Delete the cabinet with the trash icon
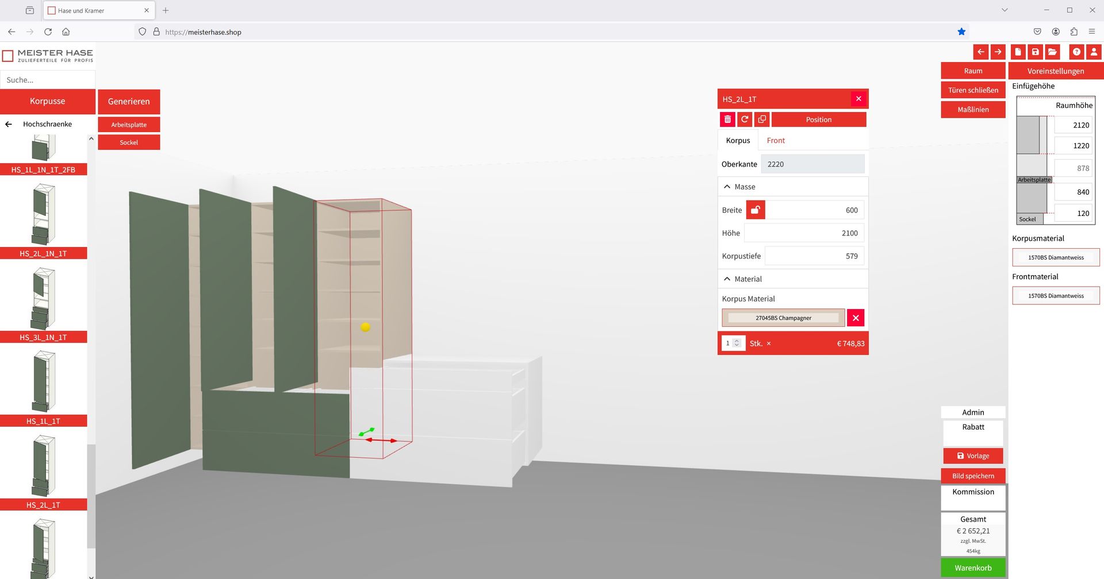The image size is (1104, 579). 727,119
